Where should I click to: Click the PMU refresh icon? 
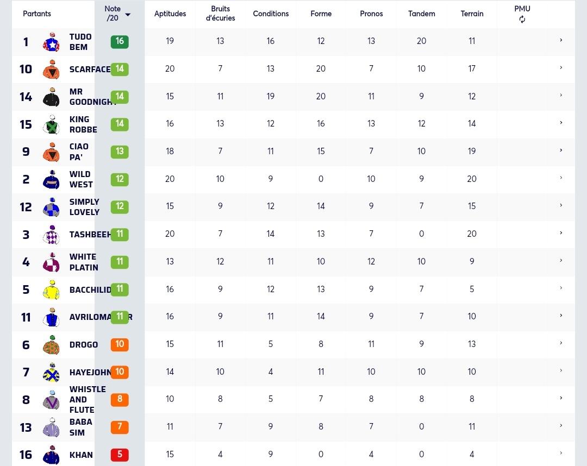[522, 20]
